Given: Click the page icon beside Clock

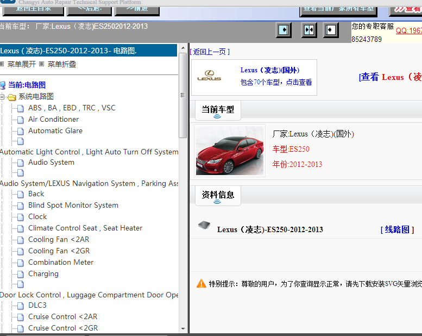Looking at the screenshot, I should click(21, 217).
